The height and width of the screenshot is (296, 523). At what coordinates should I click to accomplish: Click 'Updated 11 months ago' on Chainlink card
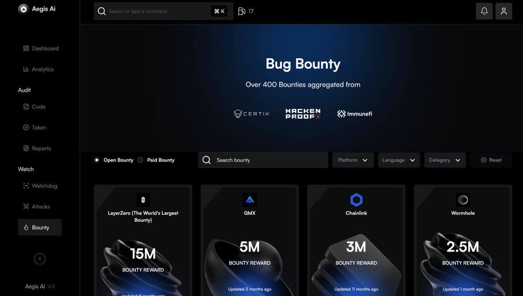point(357,289)
